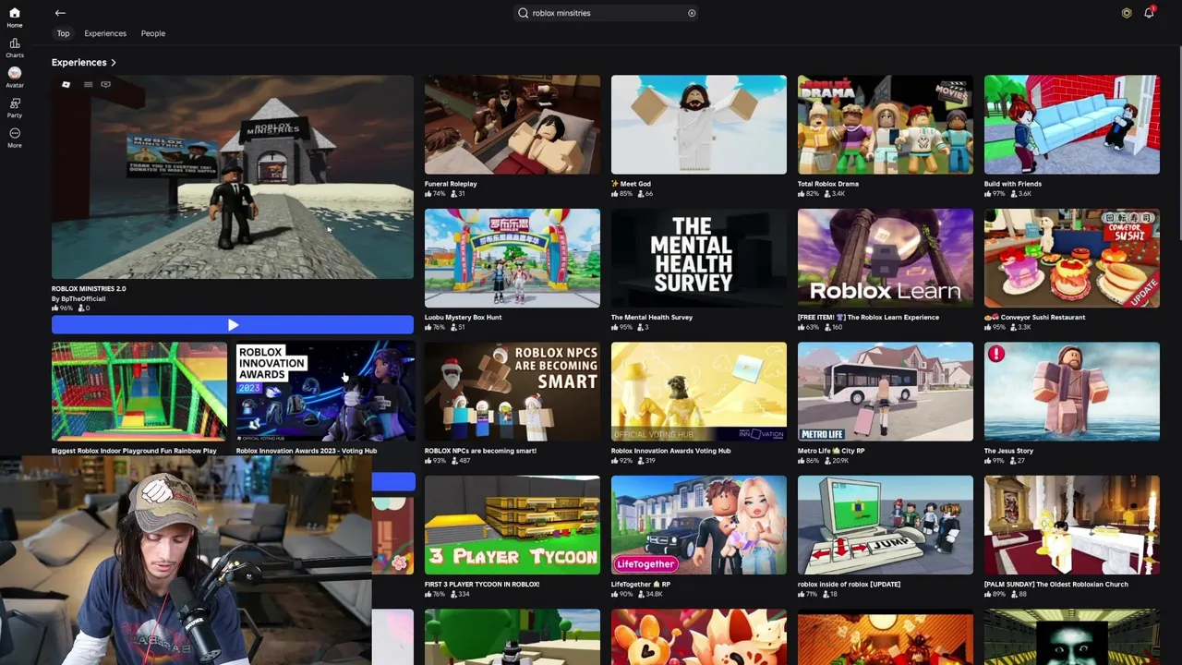The image size is (1182, 665).
Task: Click the Funeral Roleplay title text
Action: (451, 184)
